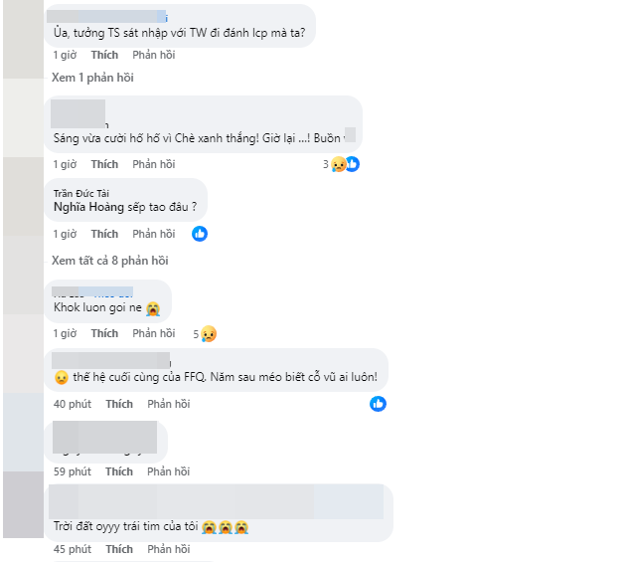Like the "sếp tao đâu" comment
This screenshot has height=562, width=624.
click(104, 234)
